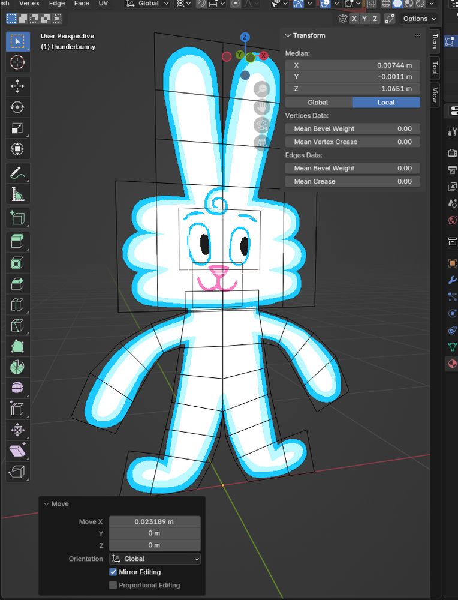Switch median coordinates to Global
Screen dimensions: 458x600
pos(318,102)
